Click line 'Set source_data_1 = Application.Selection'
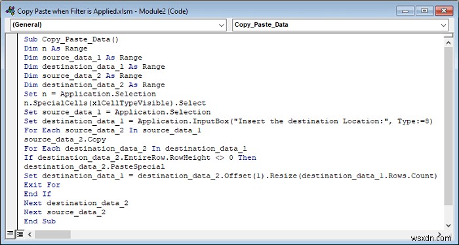 pos(117,112)
